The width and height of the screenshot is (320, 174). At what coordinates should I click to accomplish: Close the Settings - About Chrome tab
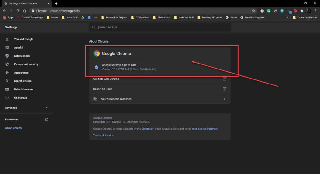pyautogui.click(x=48, y=3)
